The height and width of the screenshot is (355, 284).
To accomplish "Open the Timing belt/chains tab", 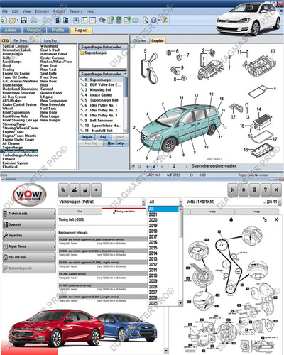I will pyautogui.click(x=124, y=212).
